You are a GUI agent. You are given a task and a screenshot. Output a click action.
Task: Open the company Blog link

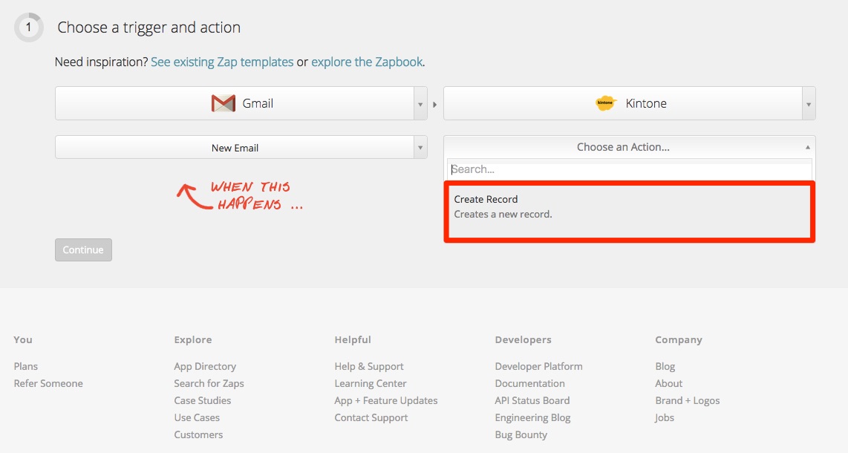(x=665, y=366)
